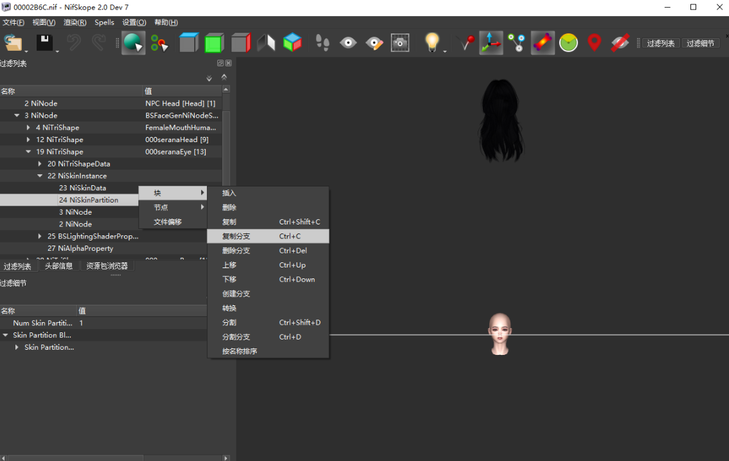Toggle the lightbulb lighting icon
The width and height of the screenshot is (729, 461).
click(x=432, y=42)
